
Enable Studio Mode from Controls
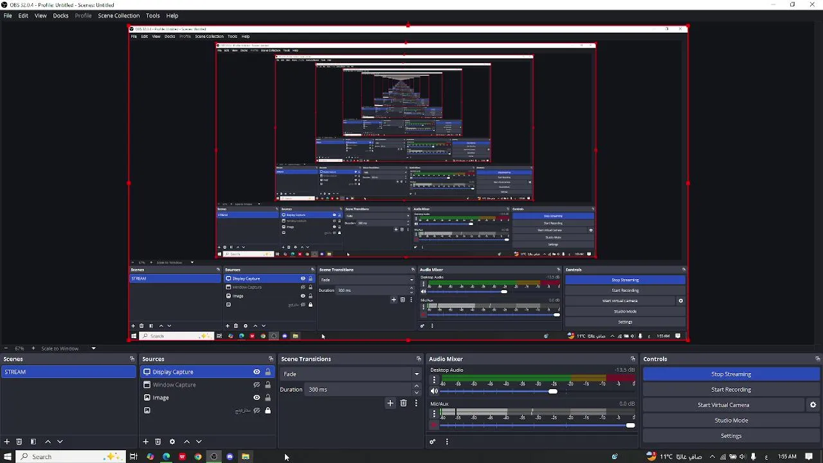tap(731, 421)
